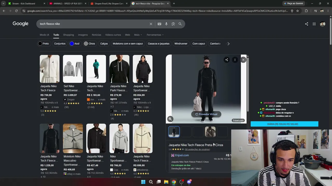Screen dimensions: 332x186
Task: Open Windows taskbar search
Action: point(151,182)
